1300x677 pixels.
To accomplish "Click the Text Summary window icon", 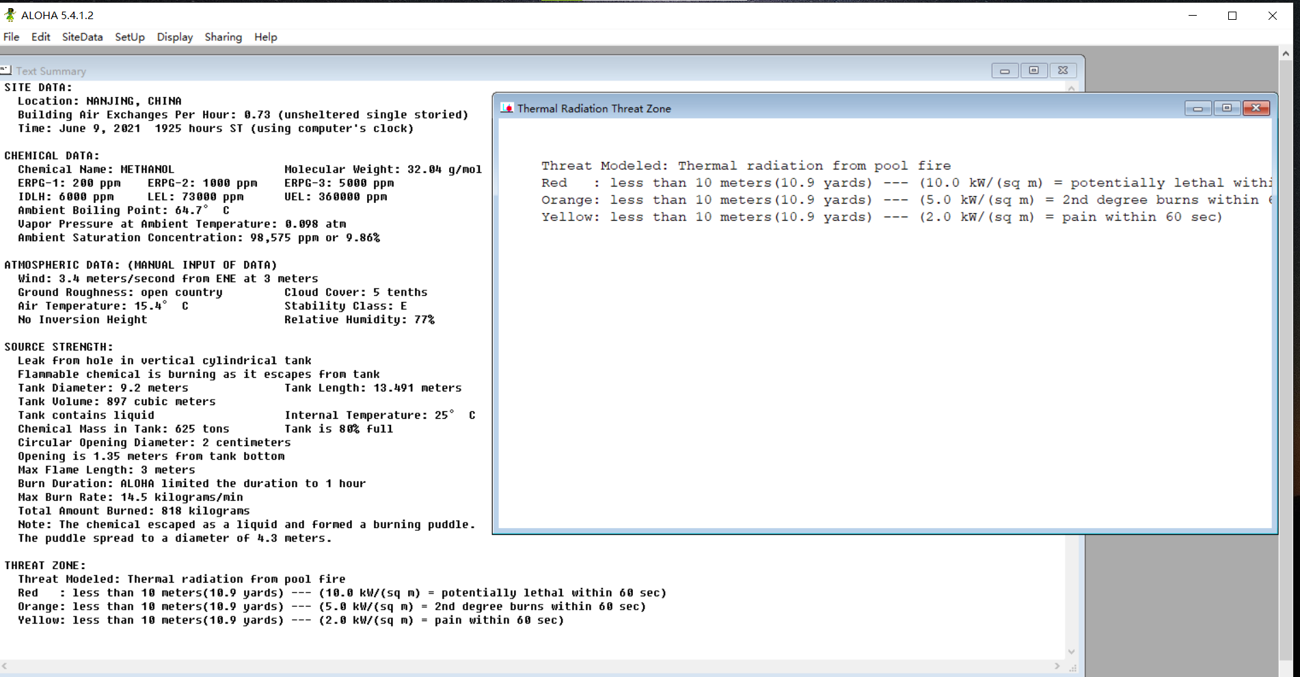I will point(6,70).
